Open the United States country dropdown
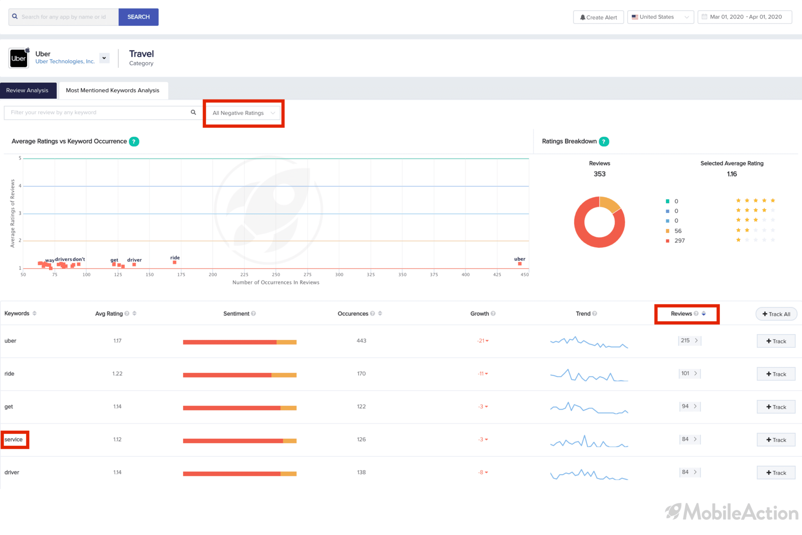Screen dimensions: 802x535 (x=660, y=17)
